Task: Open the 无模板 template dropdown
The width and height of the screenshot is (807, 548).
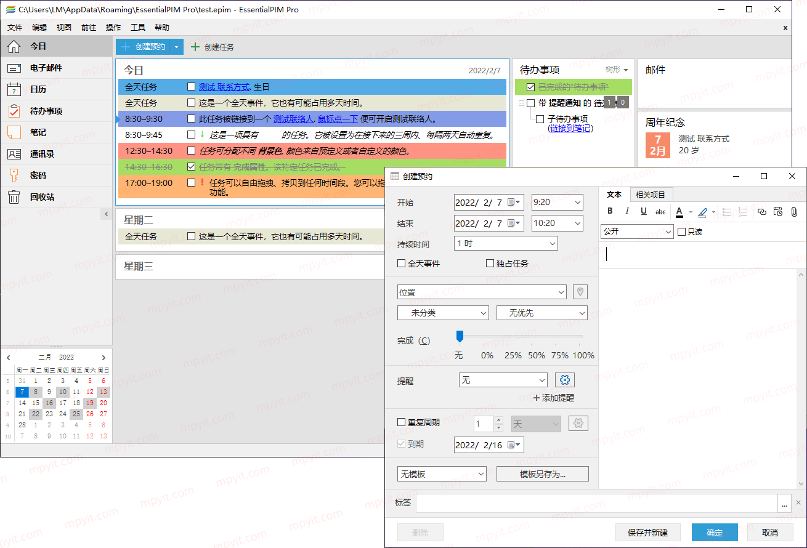Action: coord(442,473)
